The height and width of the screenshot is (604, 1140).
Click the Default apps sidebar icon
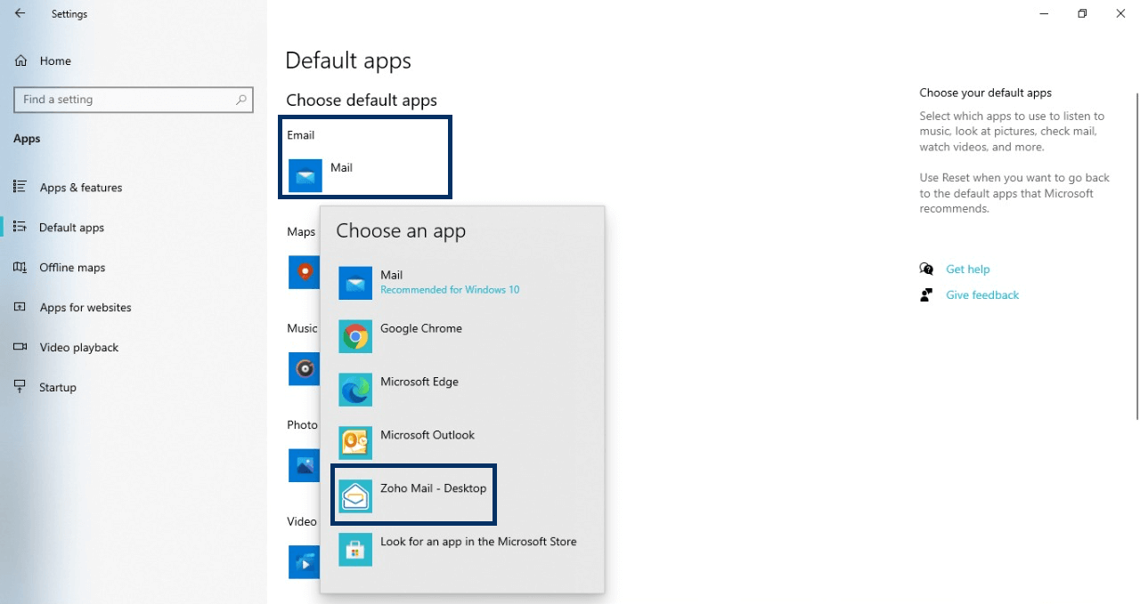(20, 227)
